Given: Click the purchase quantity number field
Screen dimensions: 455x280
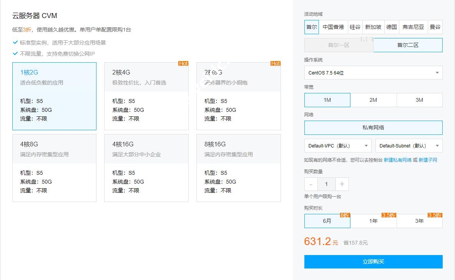Looking at the screenshot, I should coord(326,184).
